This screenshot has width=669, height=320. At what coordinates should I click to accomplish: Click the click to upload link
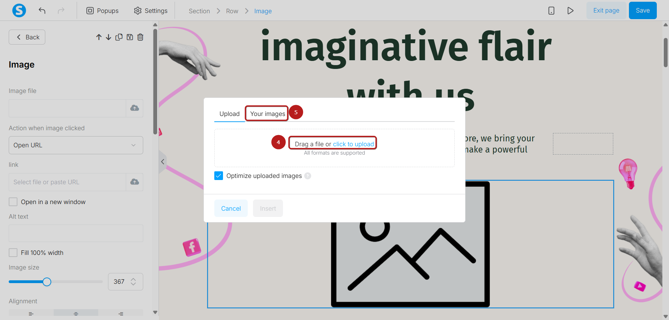(353, 144)
